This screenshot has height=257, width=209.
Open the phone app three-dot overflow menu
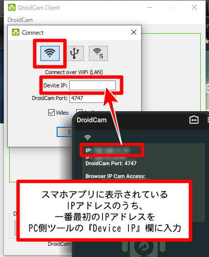(208, 120)
